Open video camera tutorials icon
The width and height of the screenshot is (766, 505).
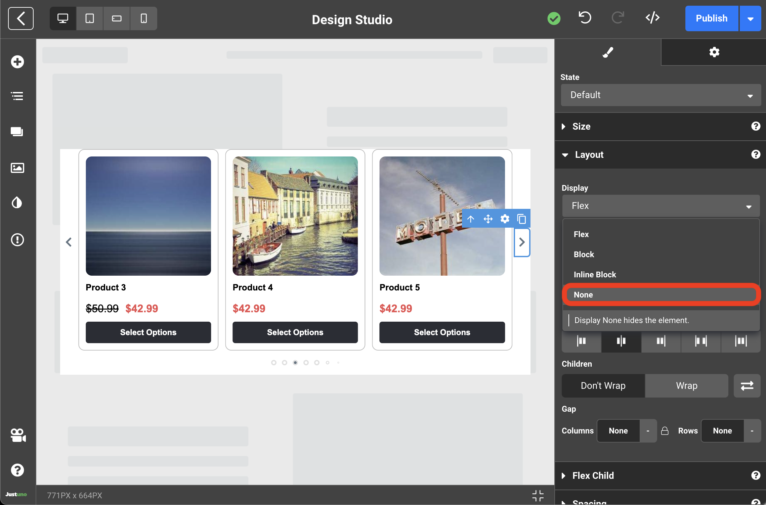point(18,435)
